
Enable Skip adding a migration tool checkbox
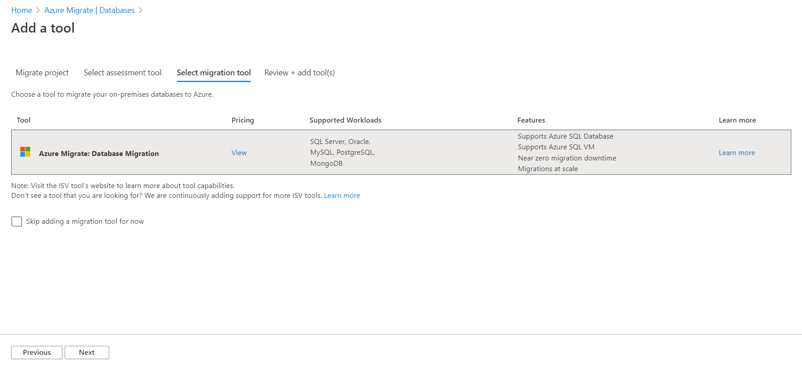coord(16,221)
